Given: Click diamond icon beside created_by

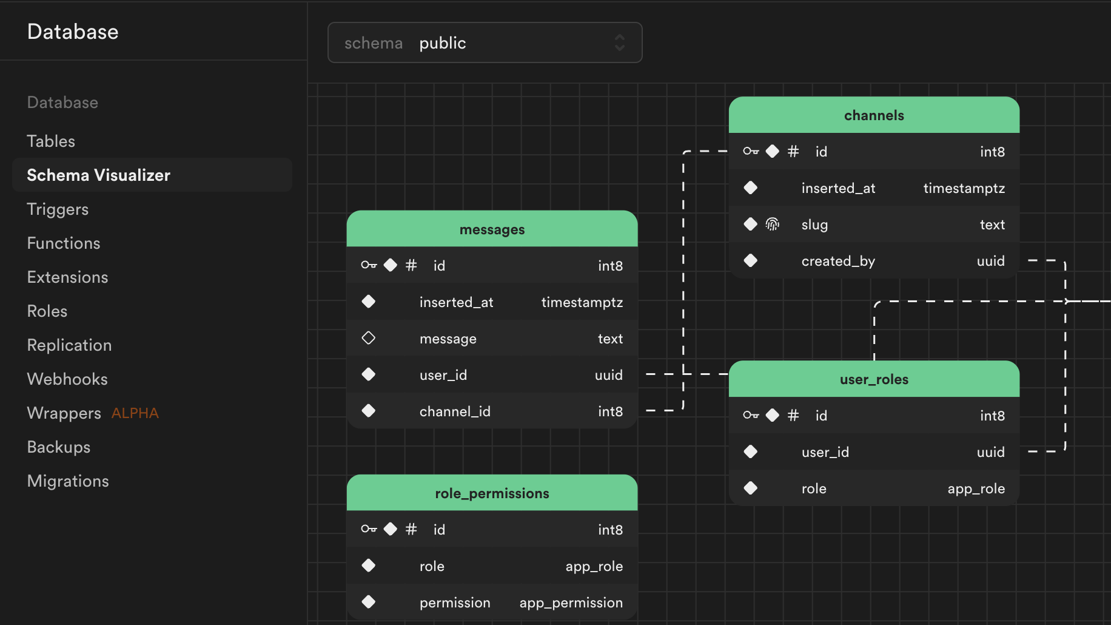Looking at the screenshot, I should [x=751, y=260].
